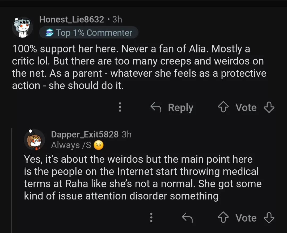Tap Vote count on Honest_Lie8632's comment
The height and width of the screenshot is (233, 287).
[x=246, y=108]
